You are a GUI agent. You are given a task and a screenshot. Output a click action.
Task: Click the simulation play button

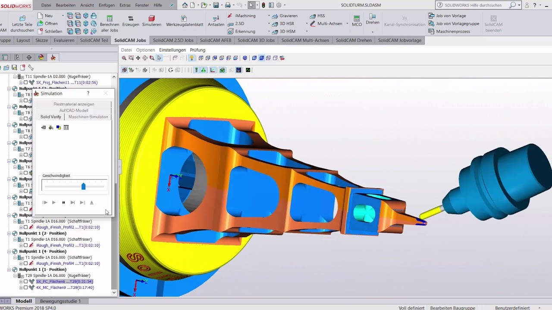tap(54, 202)
